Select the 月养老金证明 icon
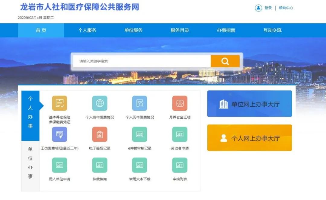Image resolution: width=326 pixels, height=200 pixels. (180, 103)
